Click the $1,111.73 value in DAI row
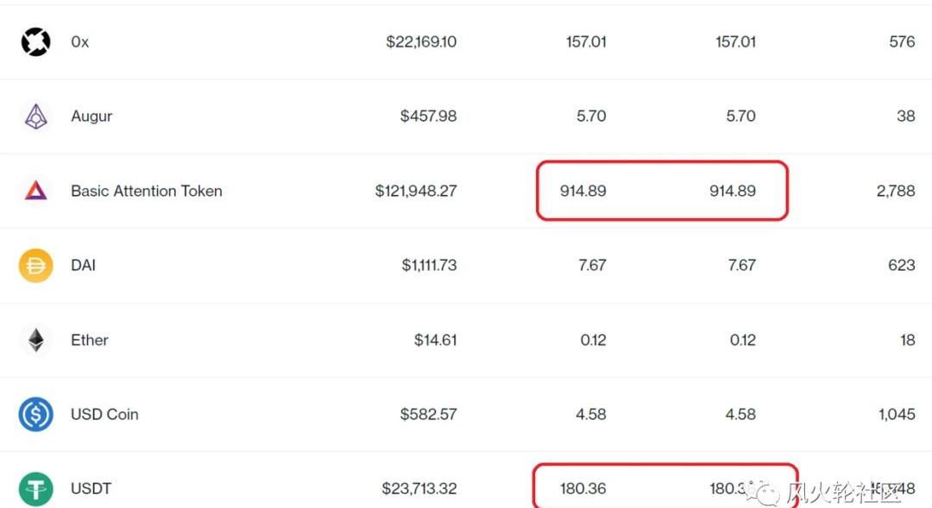The image size is (932, 508). point(429,266)
